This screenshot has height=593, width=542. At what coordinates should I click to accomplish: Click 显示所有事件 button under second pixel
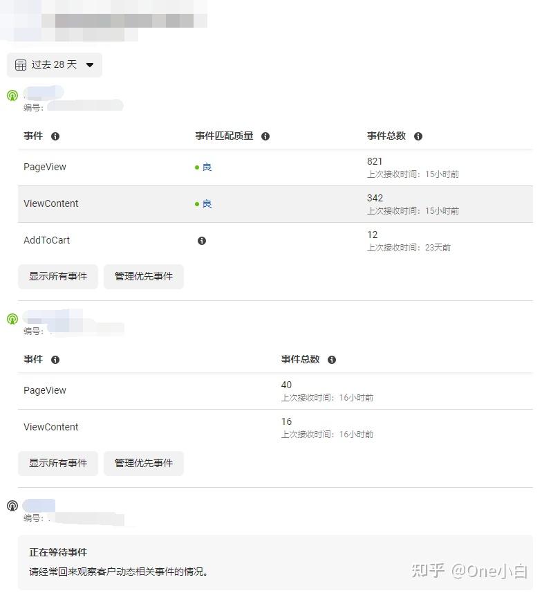(58, 464)
